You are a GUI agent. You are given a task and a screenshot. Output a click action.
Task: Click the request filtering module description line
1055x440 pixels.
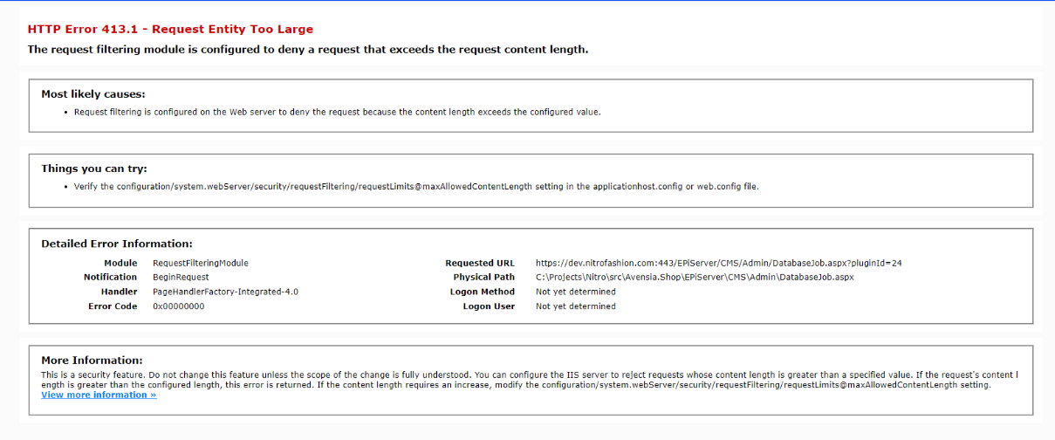coord(307,49)
